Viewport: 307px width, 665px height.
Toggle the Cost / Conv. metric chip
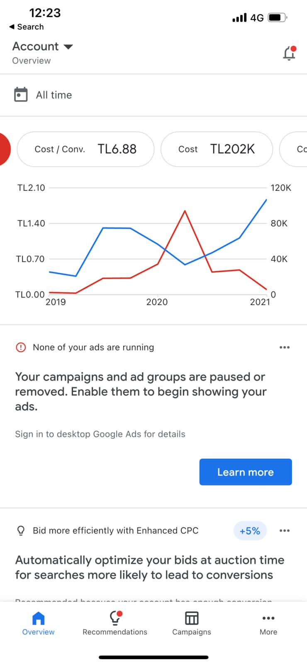point(85,149)
